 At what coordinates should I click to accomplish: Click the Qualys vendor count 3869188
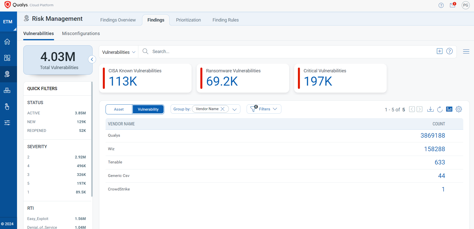(x=432, y=136)
